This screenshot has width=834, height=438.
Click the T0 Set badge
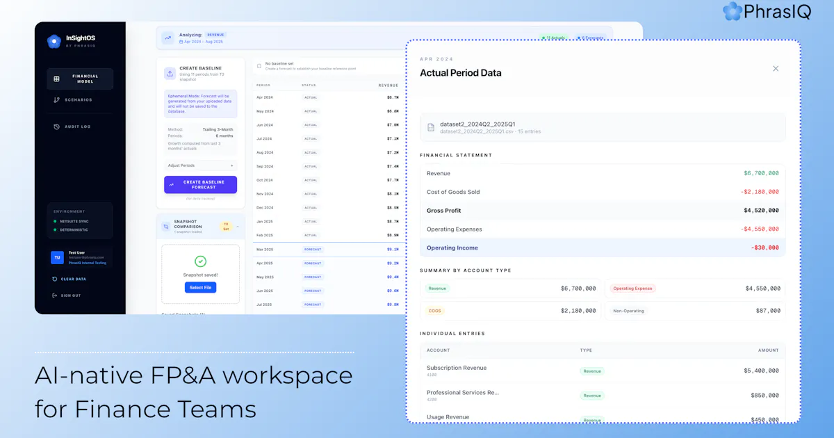click(x=226, y=227)
